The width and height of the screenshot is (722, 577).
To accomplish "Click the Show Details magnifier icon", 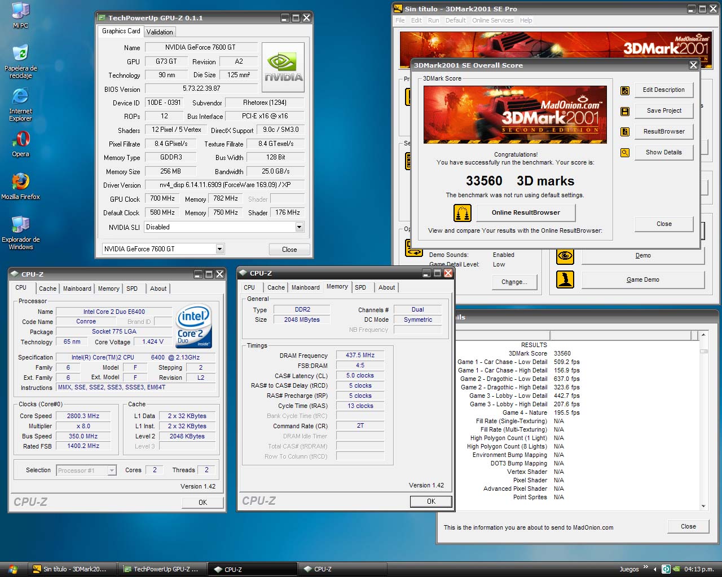I will pos(625,153).
